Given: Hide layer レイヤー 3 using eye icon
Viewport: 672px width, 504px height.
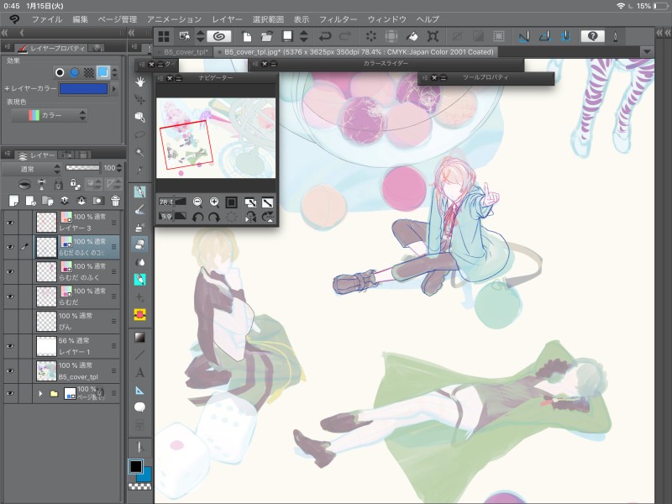Looking at the screenshot, I should (11, 222).
